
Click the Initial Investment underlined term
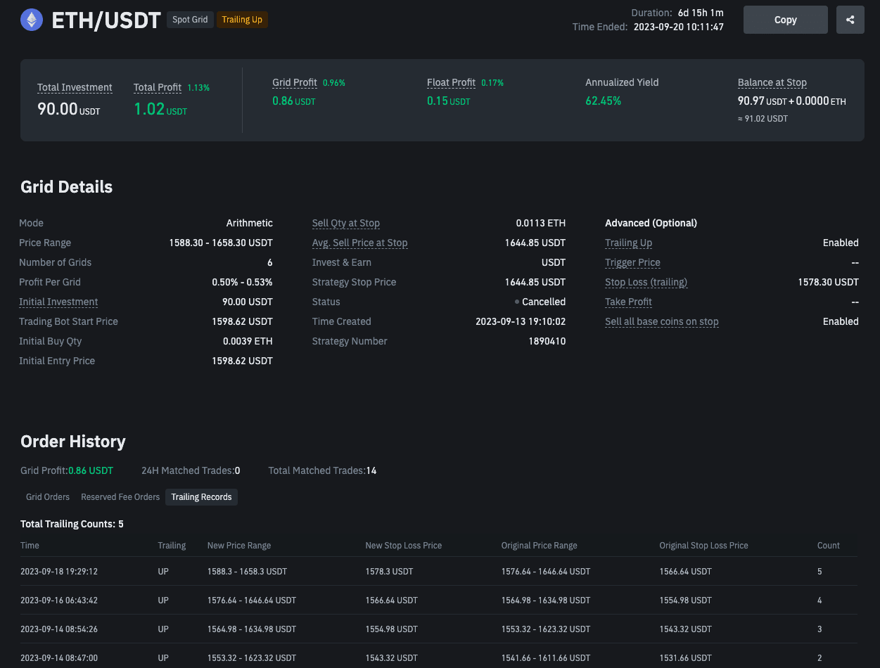[58, 302]
